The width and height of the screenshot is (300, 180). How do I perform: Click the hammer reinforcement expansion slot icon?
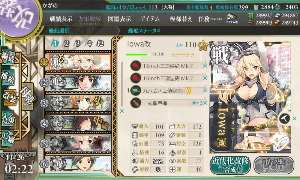(285, 118)
